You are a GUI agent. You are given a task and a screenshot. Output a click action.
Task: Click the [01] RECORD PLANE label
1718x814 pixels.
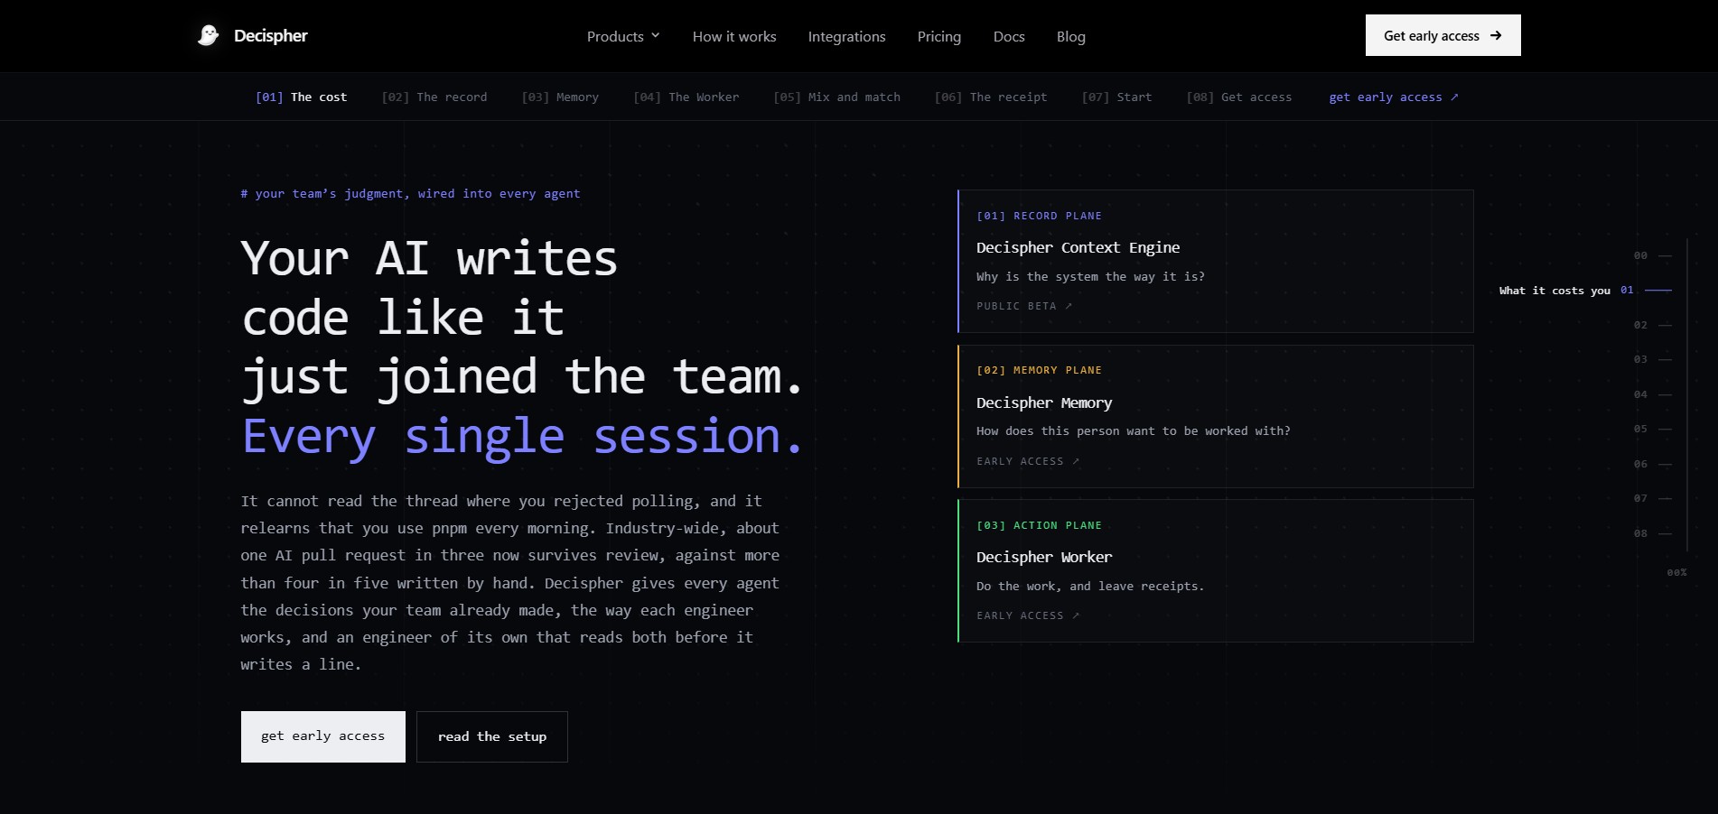tap(1039, 216)
